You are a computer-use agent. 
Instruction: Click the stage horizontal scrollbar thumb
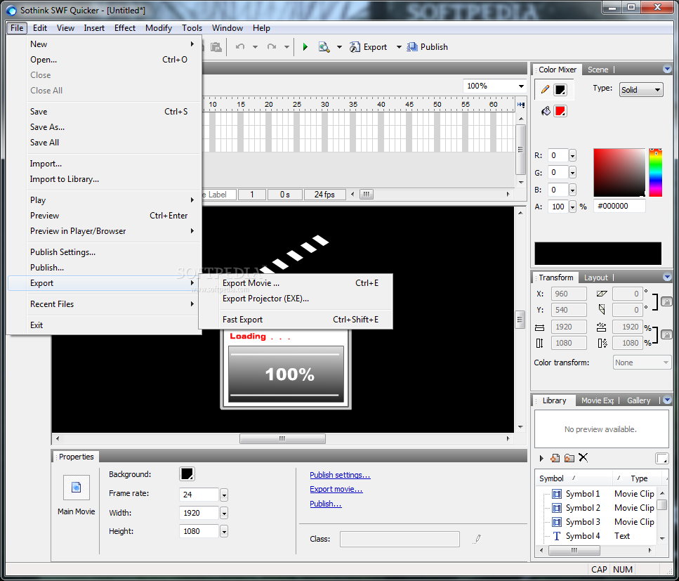(282, 439)
